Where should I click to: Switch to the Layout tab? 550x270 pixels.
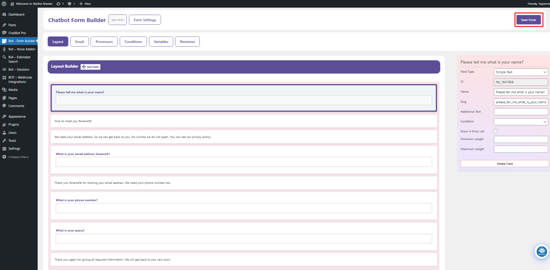pos(58,42)
